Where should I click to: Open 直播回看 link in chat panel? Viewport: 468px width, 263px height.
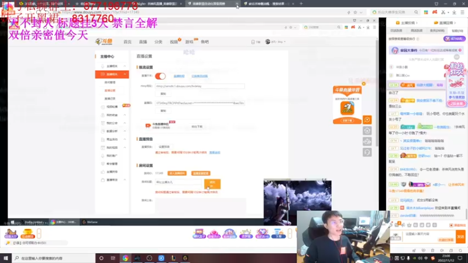(x=445, y=23)
